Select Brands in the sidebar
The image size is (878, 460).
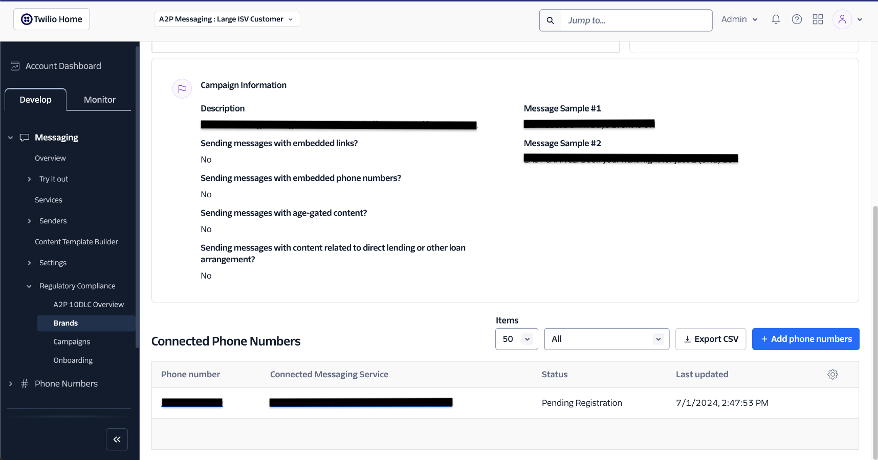86,323
